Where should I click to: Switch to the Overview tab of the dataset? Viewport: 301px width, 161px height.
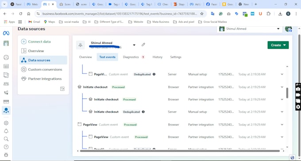point(85,57)
